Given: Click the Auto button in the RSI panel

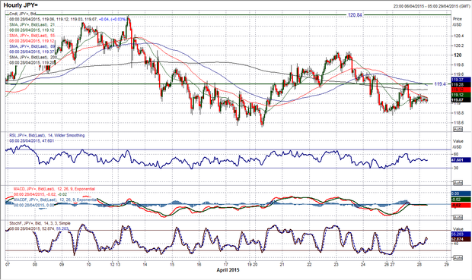Looking at the screenshot, I should [x=458, y=182].
